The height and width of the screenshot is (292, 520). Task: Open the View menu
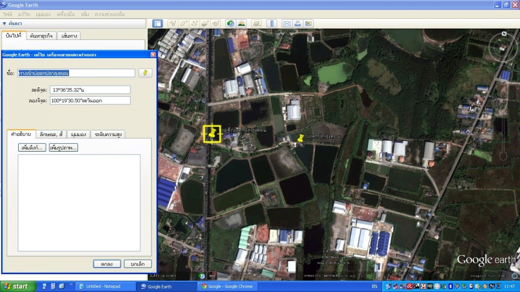point(43,14)
